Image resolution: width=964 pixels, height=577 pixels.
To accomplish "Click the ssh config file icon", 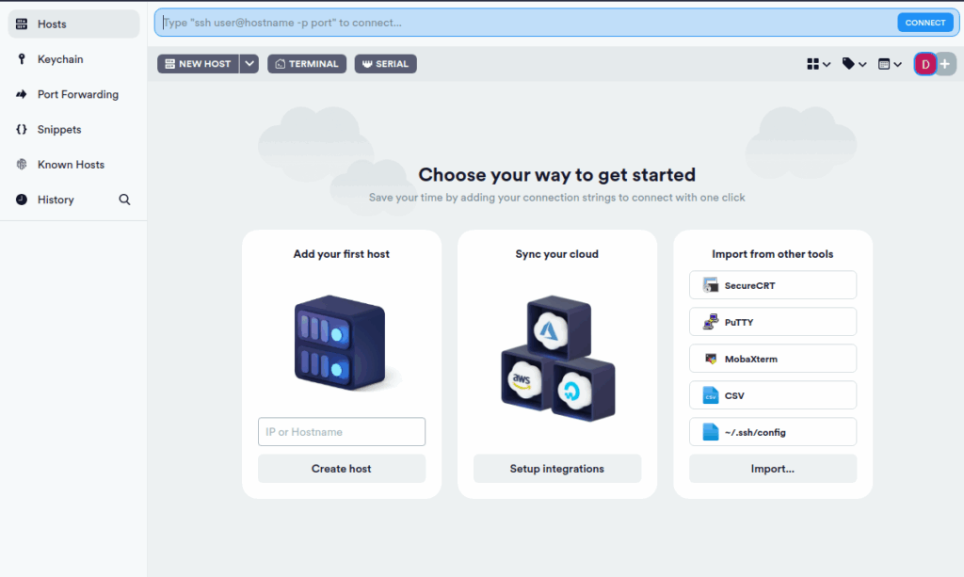I will coord(711,432).
